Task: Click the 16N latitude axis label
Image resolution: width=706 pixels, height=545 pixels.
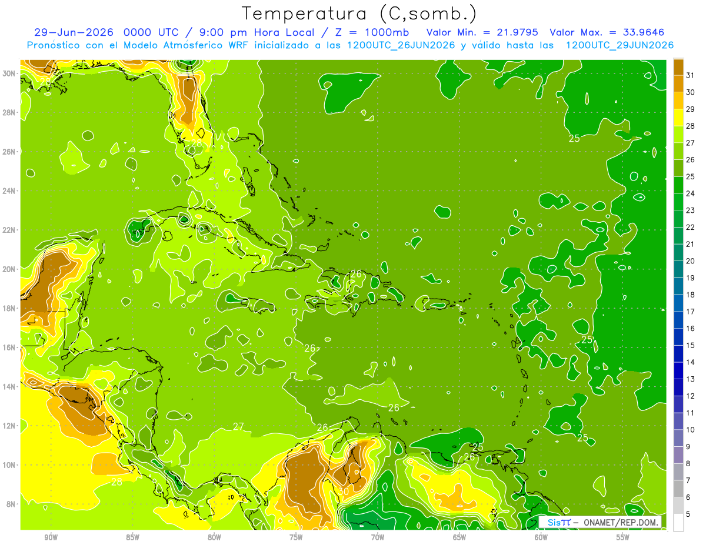Action: point(8,347)
